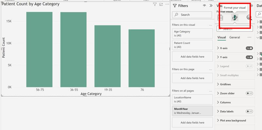262x130 pixels.
Task: Click Add data fields under this page
Action: [192, 78]
